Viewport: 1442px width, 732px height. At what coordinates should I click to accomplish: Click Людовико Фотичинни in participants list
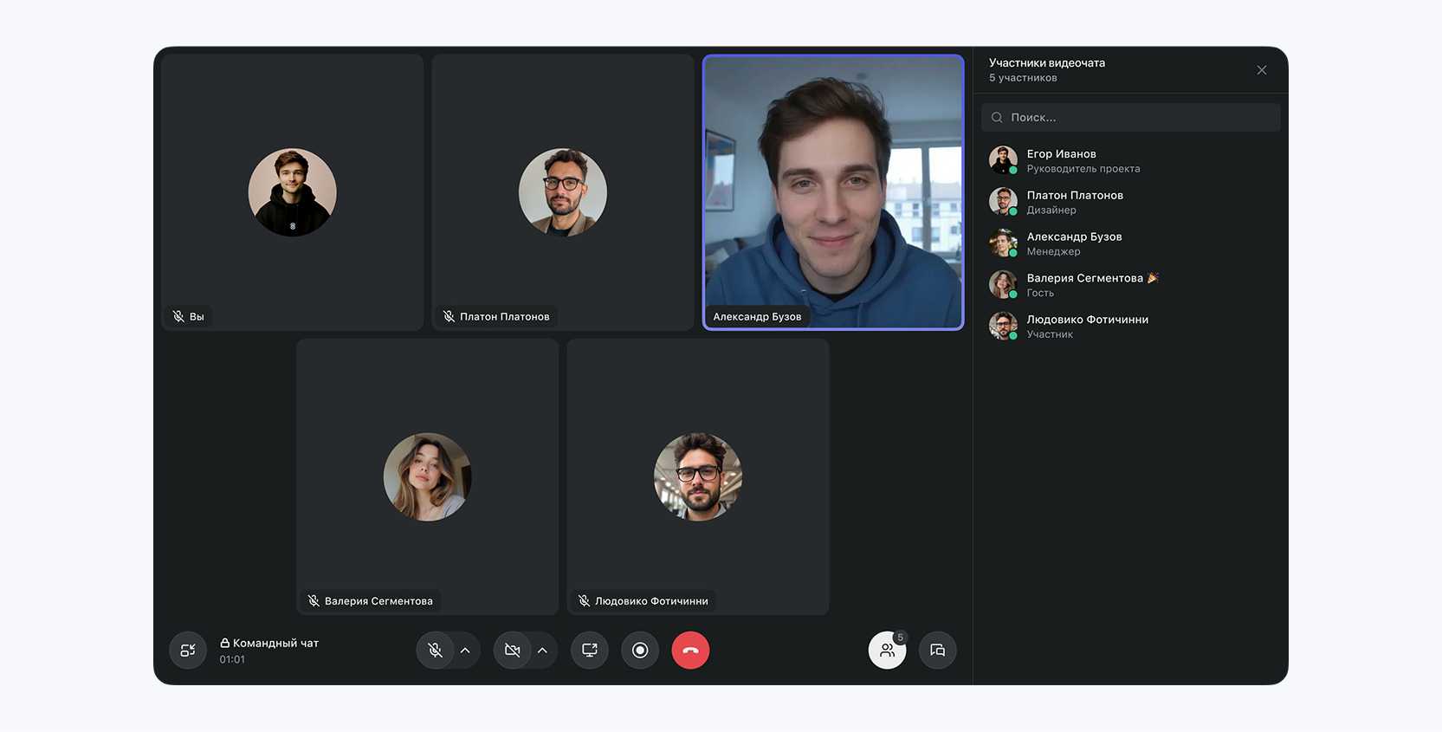[x=1087, y=327]
